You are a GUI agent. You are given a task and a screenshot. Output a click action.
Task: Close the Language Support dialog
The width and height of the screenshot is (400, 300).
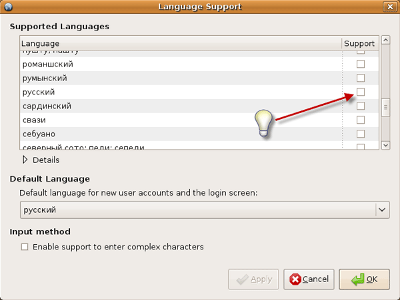point(389,7)
